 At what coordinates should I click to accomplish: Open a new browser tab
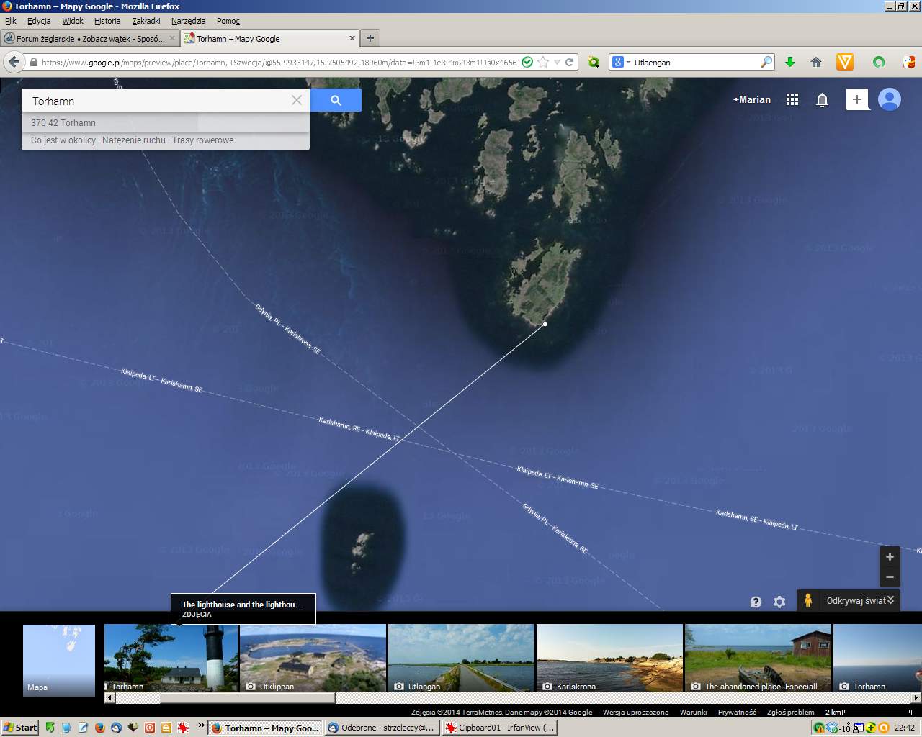(x=370, y=38)
